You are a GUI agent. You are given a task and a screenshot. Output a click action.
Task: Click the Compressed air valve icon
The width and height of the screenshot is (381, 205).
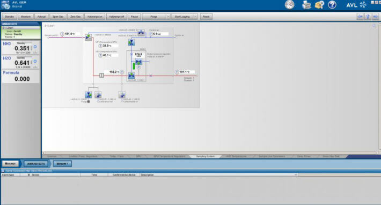tap(122, 95)
